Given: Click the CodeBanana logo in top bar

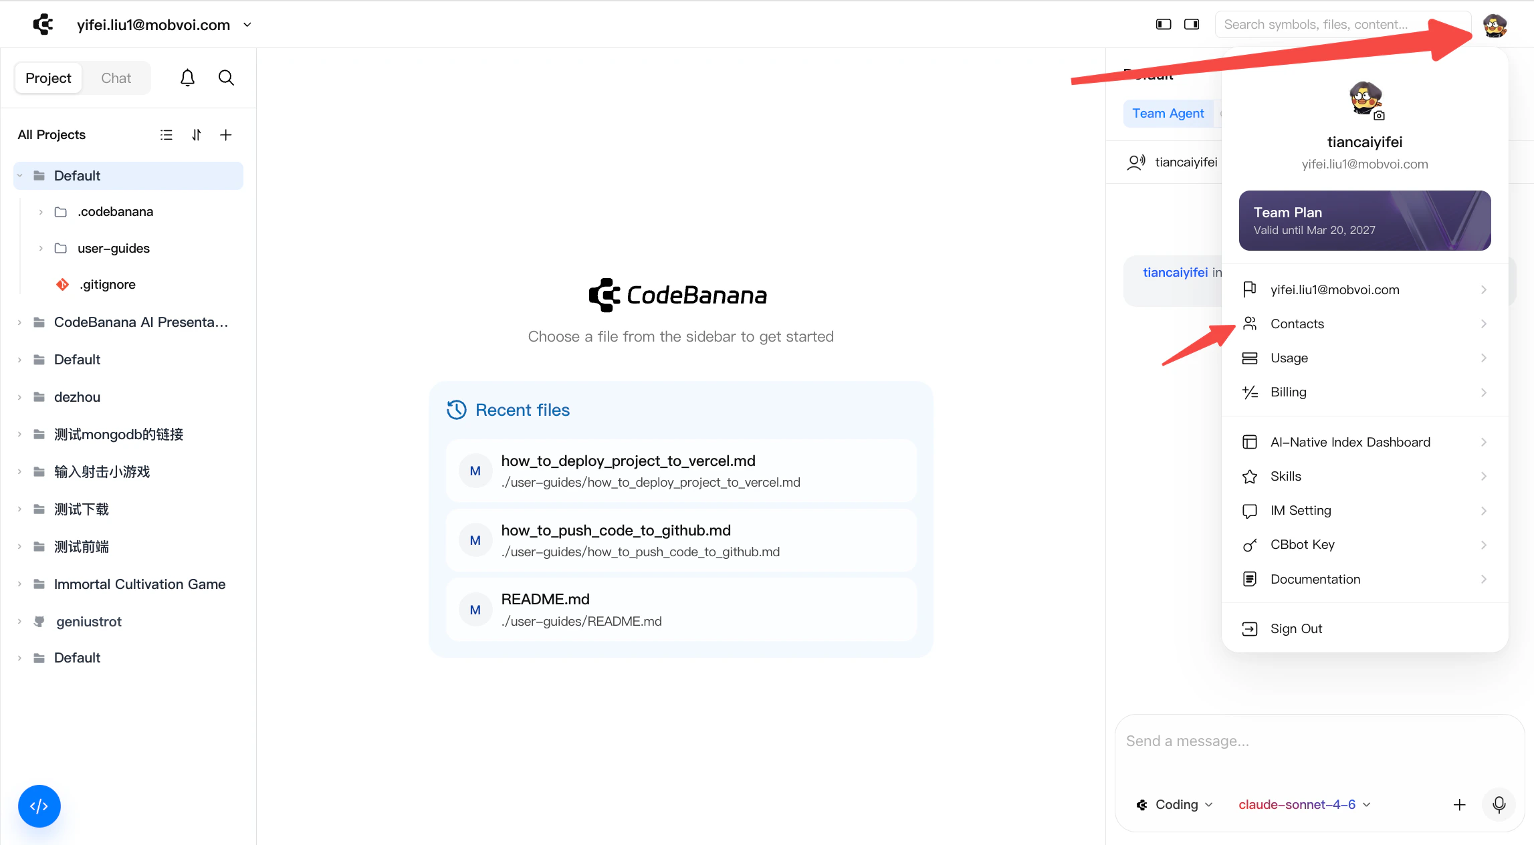Looking at the screenshot, I should 43,25.
